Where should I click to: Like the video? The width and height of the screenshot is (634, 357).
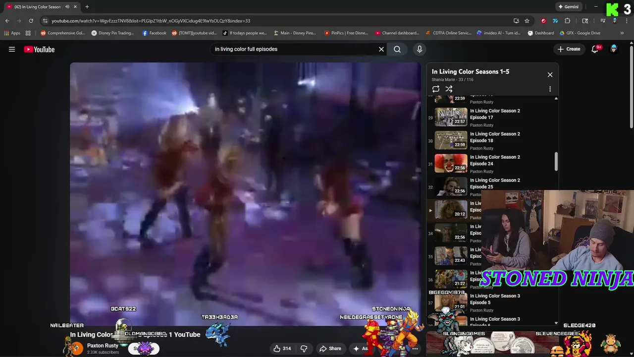tap(282, 349)
